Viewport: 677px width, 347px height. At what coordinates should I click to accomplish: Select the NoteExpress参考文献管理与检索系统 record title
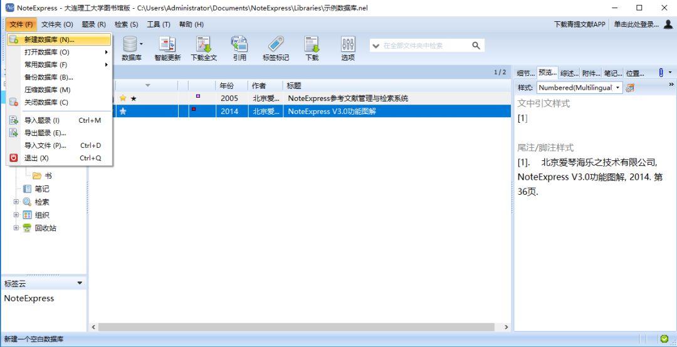(348, 98)
